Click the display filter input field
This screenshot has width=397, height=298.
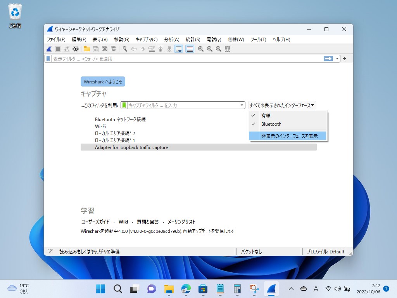click(187, 59)
